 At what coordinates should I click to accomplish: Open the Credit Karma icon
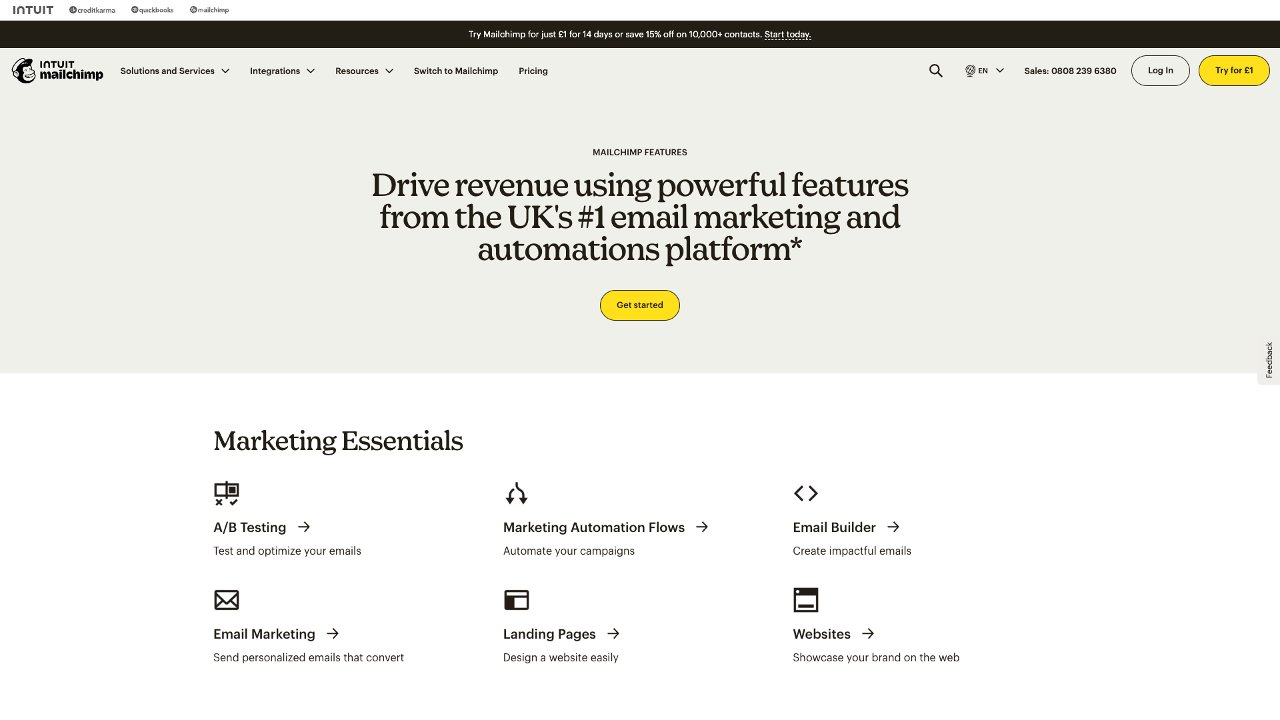coord(91,9)
